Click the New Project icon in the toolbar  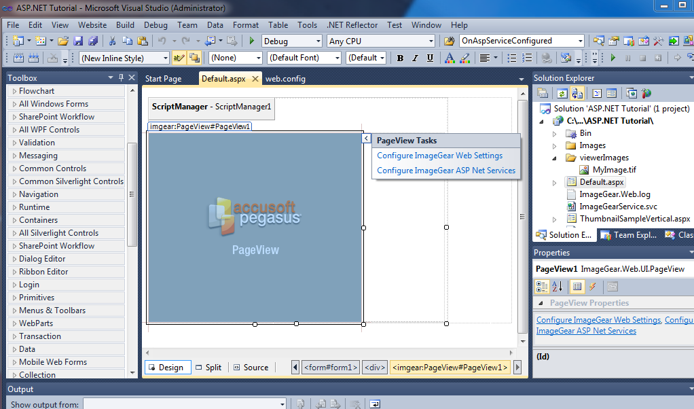tap(18, 41)
